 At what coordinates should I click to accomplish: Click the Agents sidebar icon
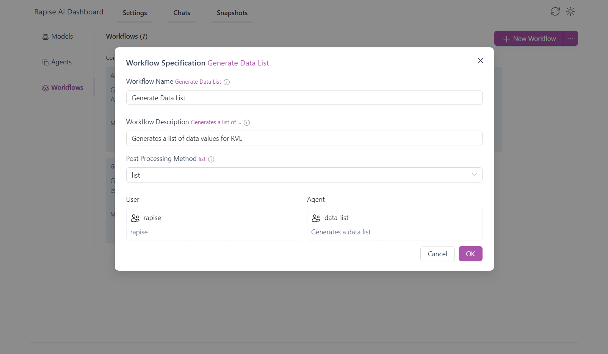(45, 62)
